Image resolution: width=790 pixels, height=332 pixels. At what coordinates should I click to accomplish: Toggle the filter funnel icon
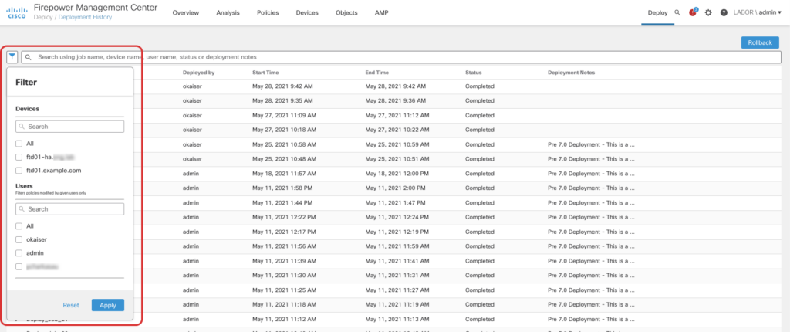12,56
